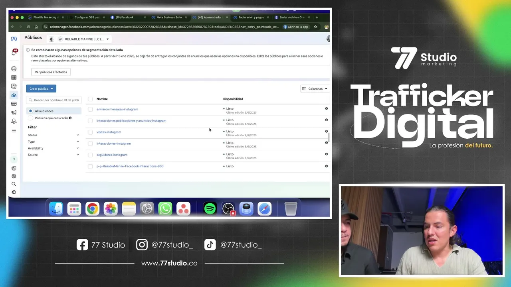Image resolution: width=511 pixels, height=287 pixels.
Task: Check interacciones publicaciones y anuncios-instagram checkbox
Action: (x=90, y=120)
